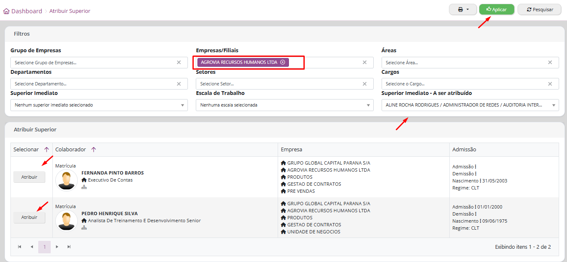The height and width of the screenshot is (262, 567).
Task: Click the name FERNANDA PINTO BARROS
Action: click(x=113, y=173)
